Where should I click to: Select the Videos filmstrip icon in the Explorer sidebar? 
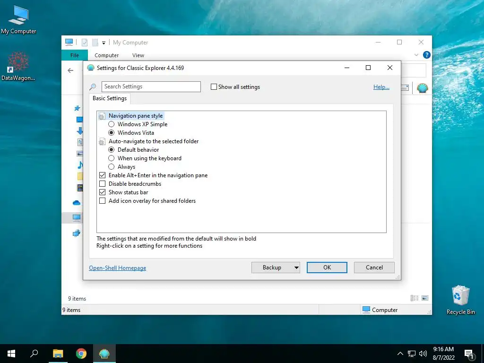pyautogui.click(x=80, y=187)
